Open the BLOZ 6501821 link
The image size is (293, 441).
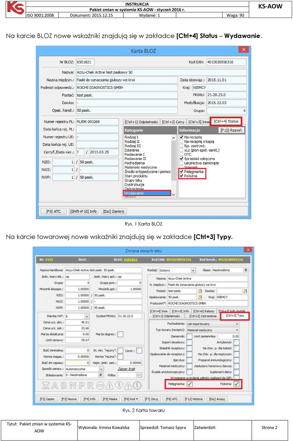click(x=131, y=260)
